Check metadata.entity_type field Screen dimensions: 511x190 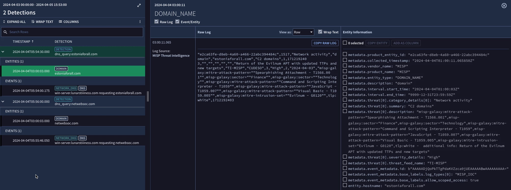pos(345,77)
